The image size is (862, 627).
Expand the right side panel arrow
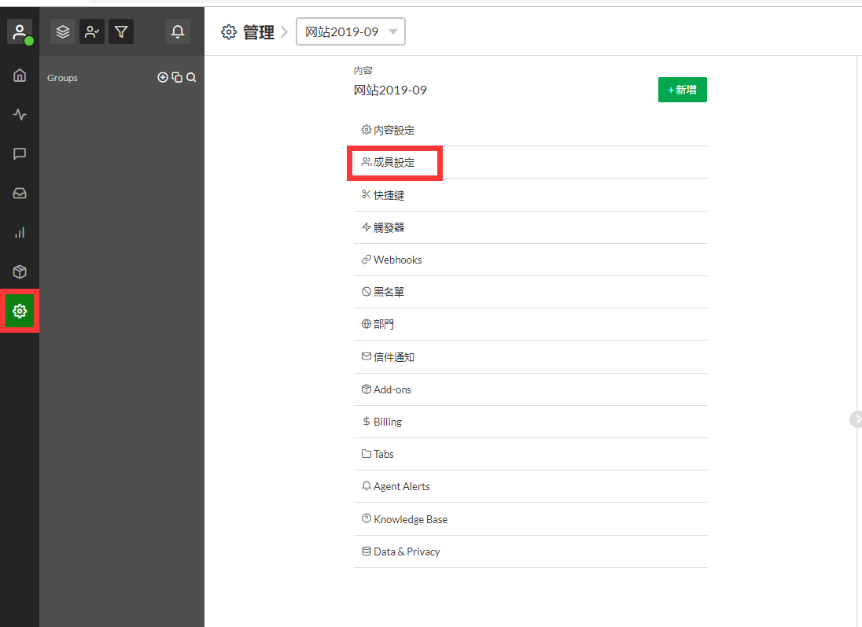click(856, 419)
